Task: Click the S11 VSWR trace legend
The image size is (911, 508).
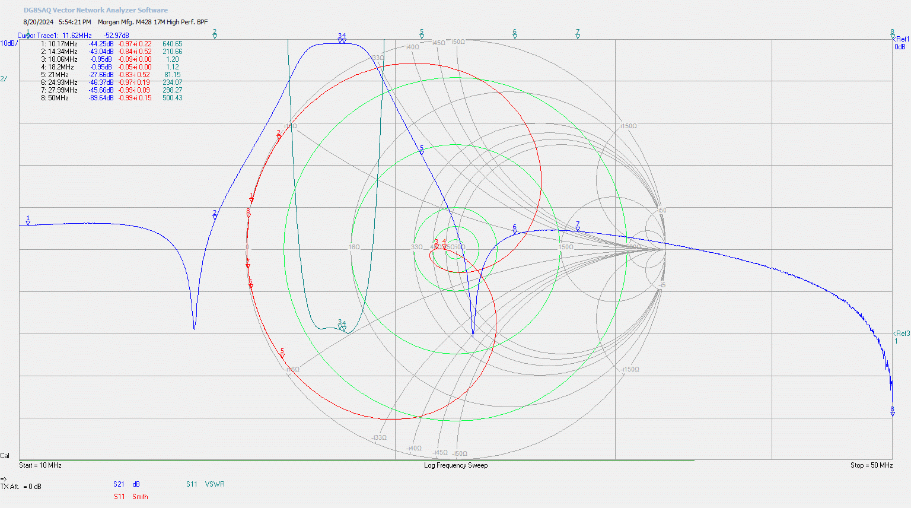Action: [205, 484]
